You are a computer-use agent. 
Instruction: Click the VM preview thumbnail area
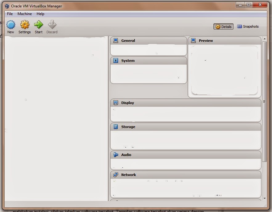225,70
